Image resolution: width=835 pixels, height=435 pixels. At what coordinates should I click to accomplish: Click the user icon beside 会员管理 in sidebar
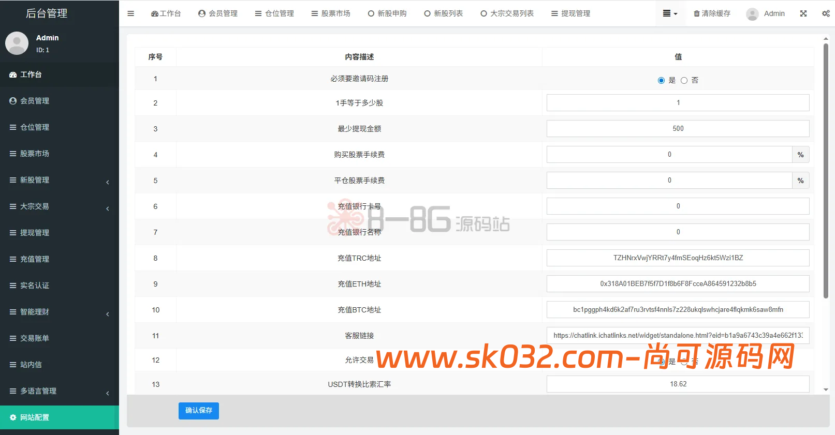[x=13, y=101]
